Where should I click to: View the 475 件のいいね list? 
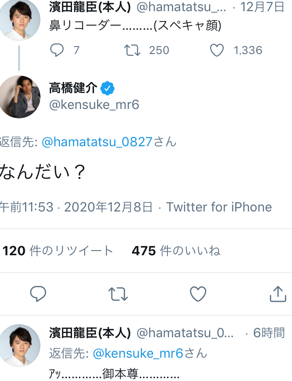176,251
